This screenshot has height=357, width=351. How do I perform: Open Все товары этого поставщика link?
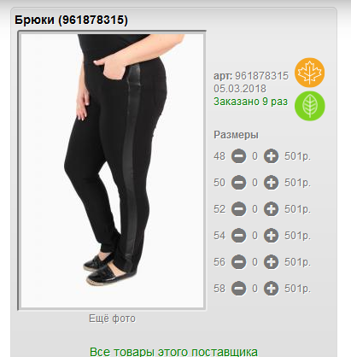pyautogui.click(x=173, y=352)
